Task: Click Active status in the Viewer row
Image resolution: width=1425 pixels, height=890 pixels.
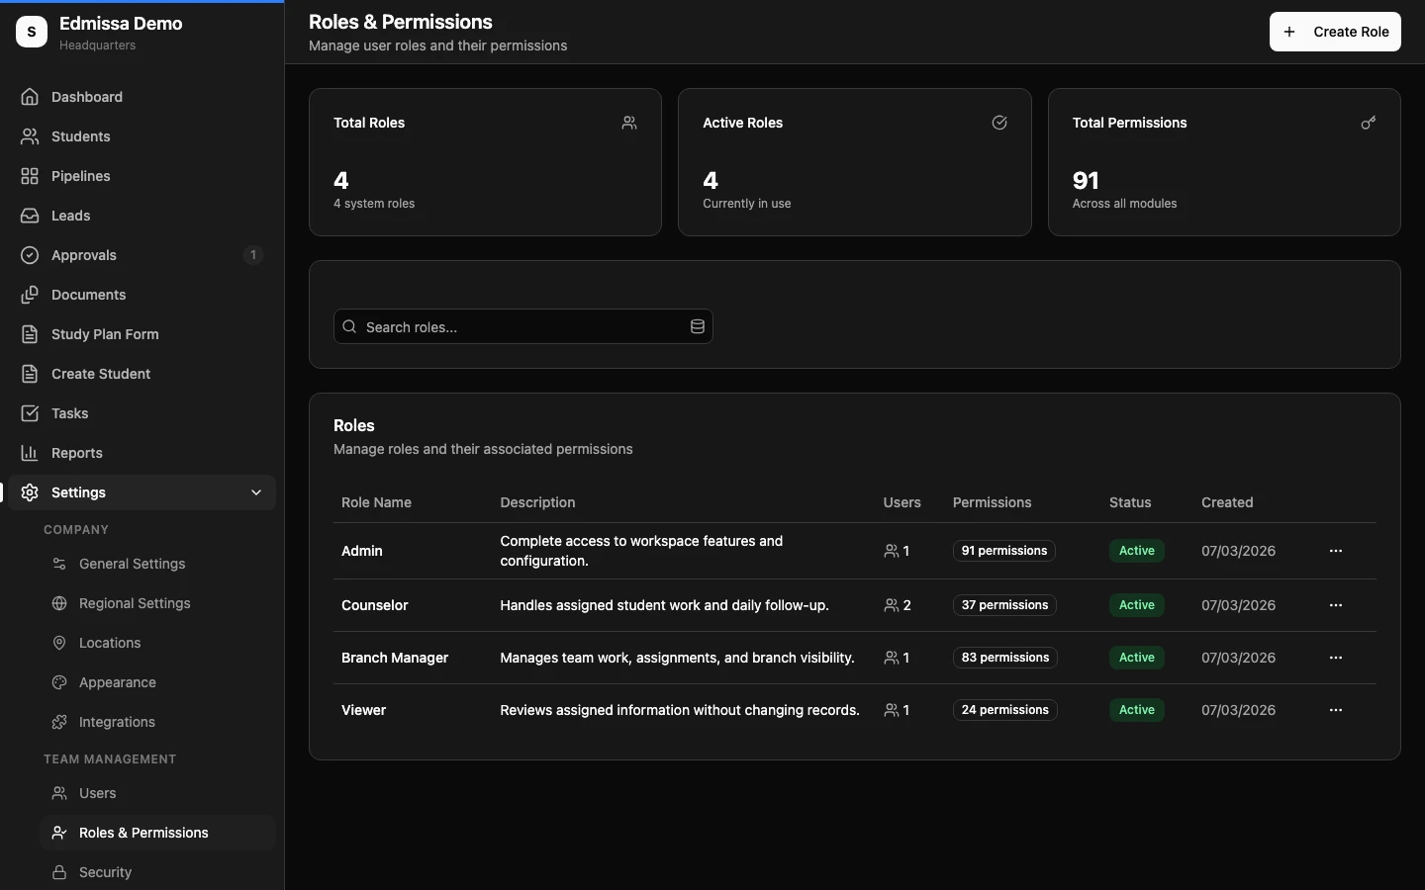Action: click(1137, 710)
